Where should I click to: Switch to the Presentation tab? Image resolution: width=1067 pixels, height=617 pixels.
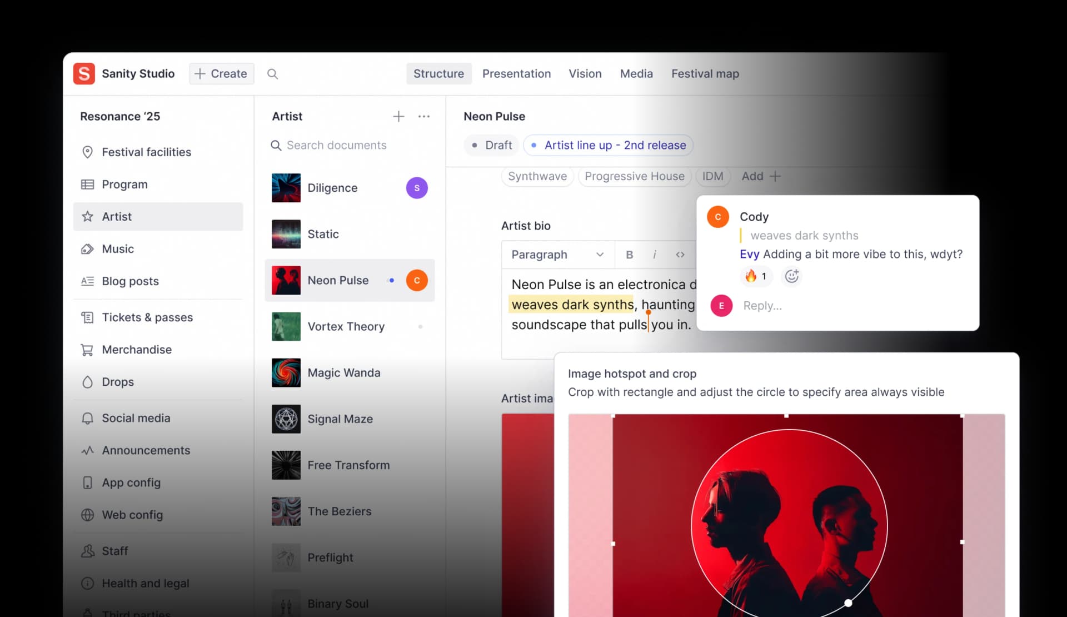click(516, 73)
